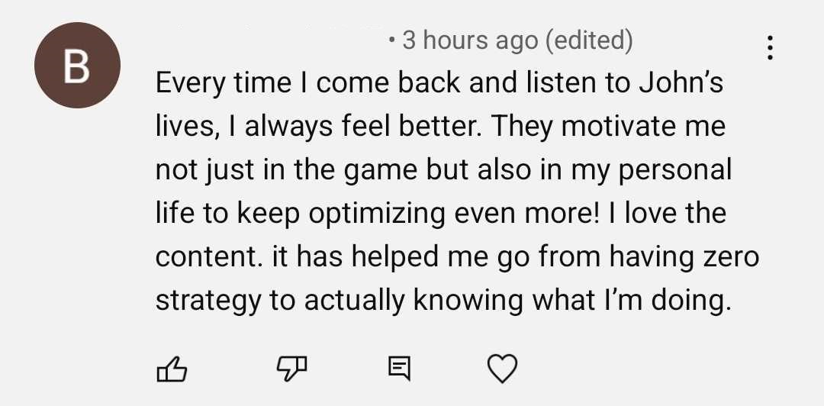Click the "3 hours ago" timestamp

(469, 40)
